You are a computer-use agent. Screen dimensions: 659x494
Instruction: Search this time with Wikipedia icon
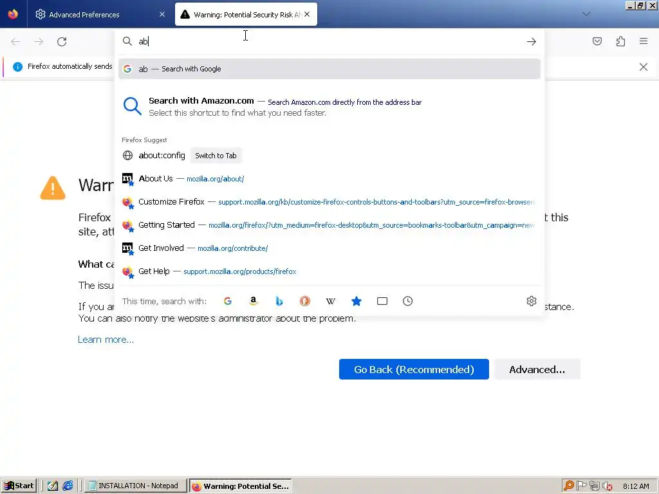331,301
